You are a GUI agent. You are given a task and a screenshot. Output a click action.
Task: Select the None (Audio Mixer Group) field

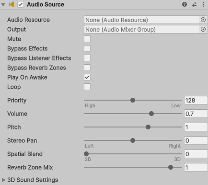141,29
